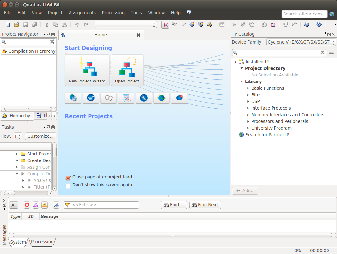Click the Open Project icon
The image size is (337, 254).
127,70
